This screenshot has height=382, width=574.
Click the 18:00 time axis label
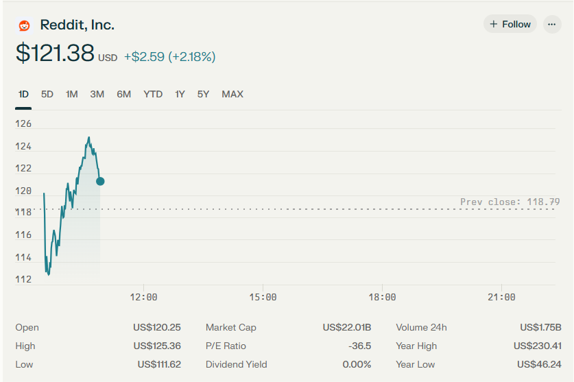click(382, 297)
